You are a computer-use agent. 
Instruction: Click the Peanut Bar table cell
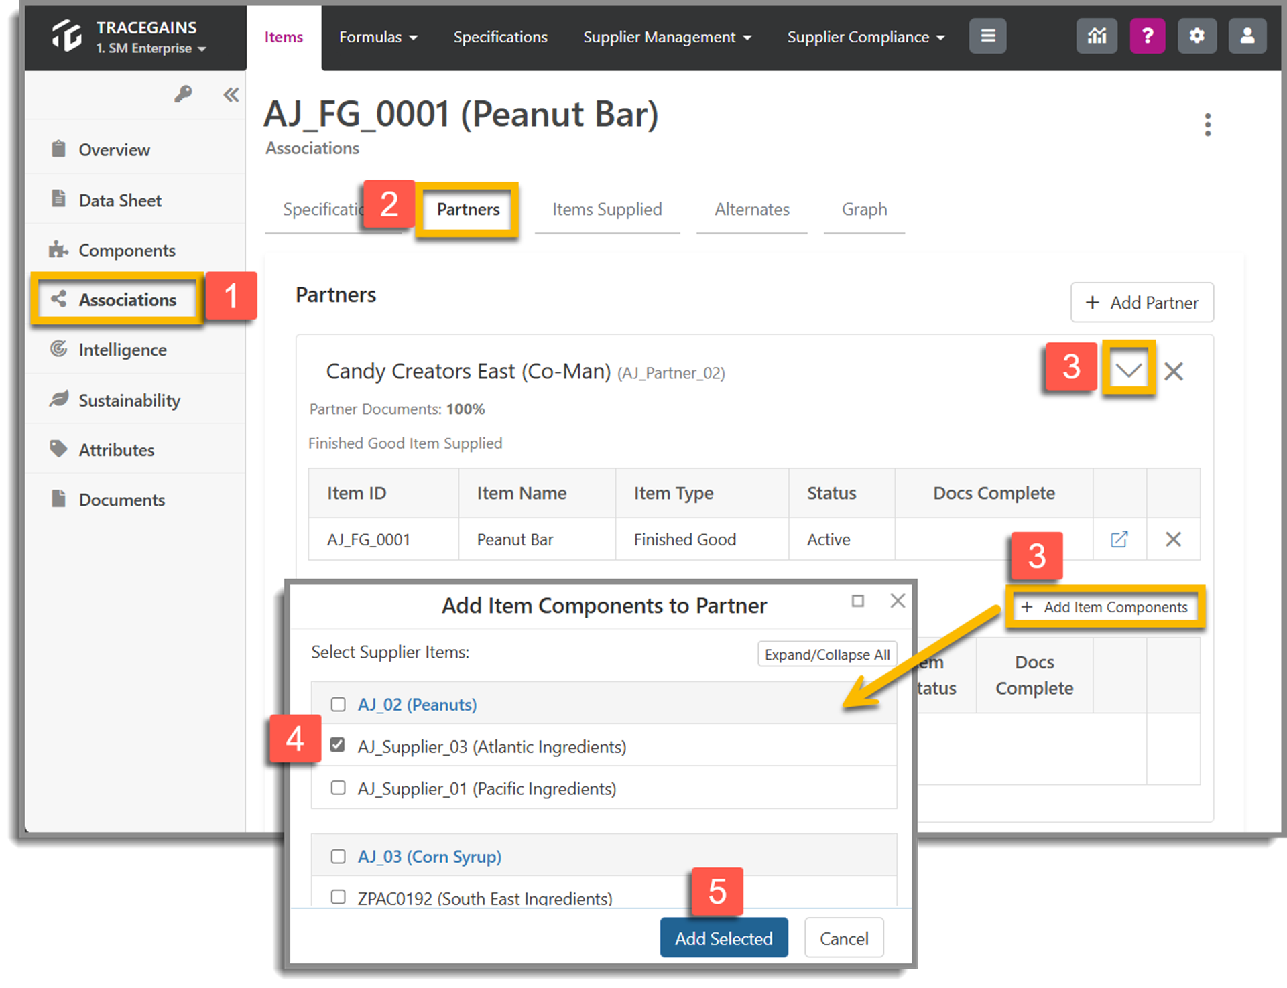[x=537, y=539]
